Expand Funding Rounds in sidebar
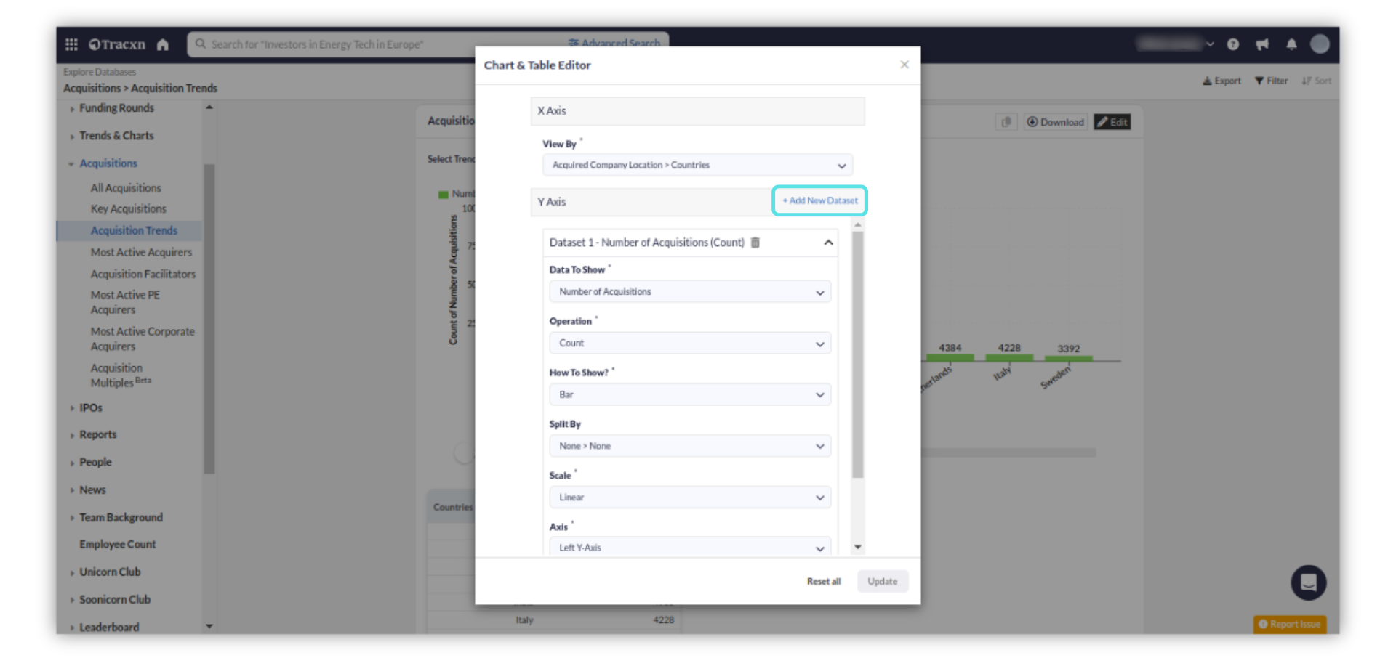This screenshot has width=1396, height=666. pyautogui.click(x=116, y=108)
